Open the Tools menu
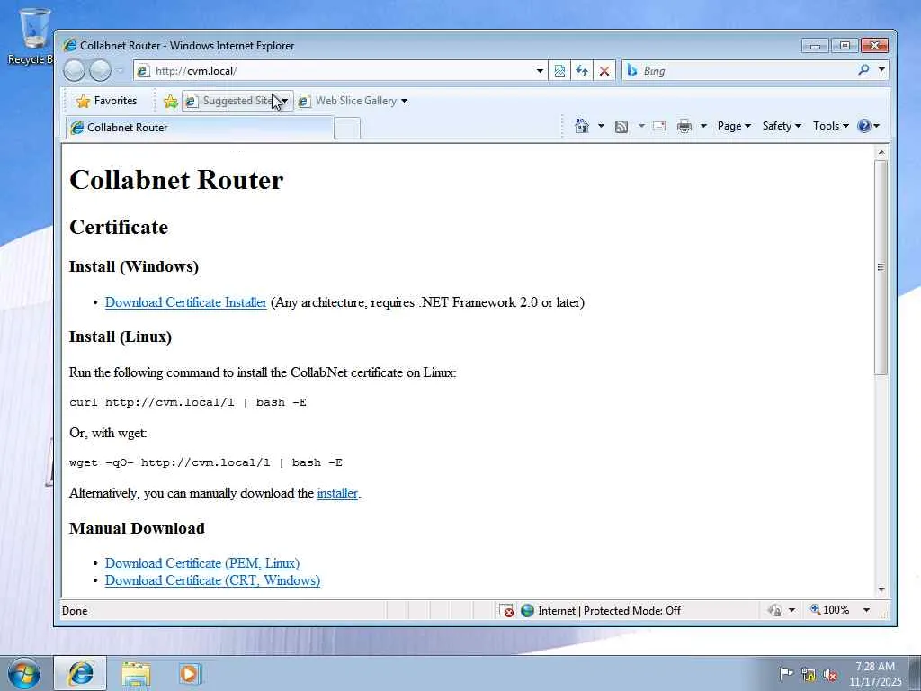 [830, 126]
